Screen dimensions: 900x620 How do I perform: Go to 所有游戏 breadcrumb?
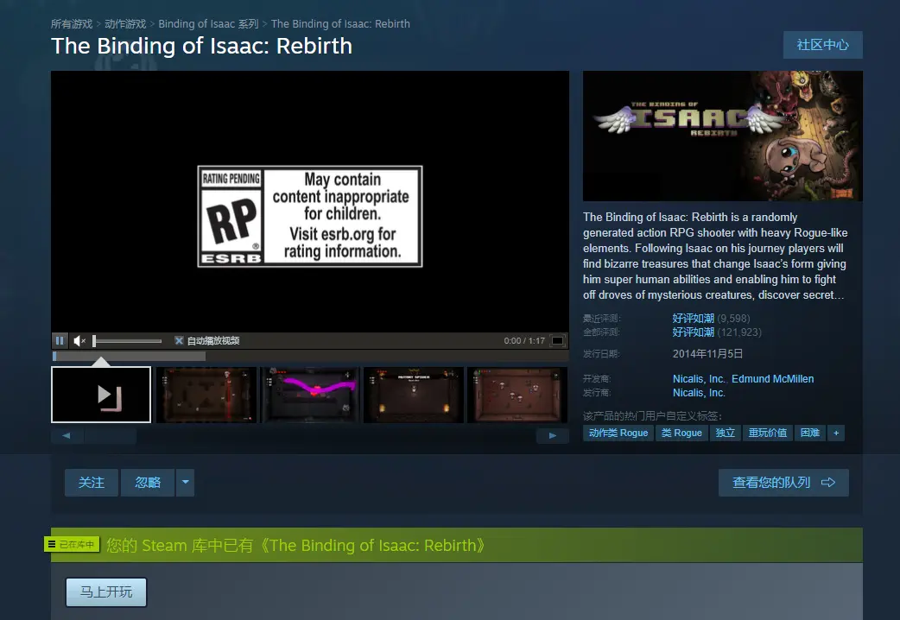(72, 24)
